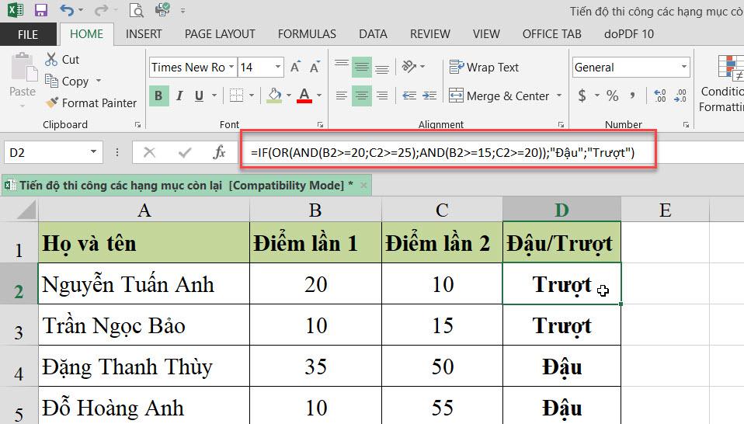The height and width of the screenshot is (424, 744).
Task: Apply the fill color bucket
Action: 274,96
